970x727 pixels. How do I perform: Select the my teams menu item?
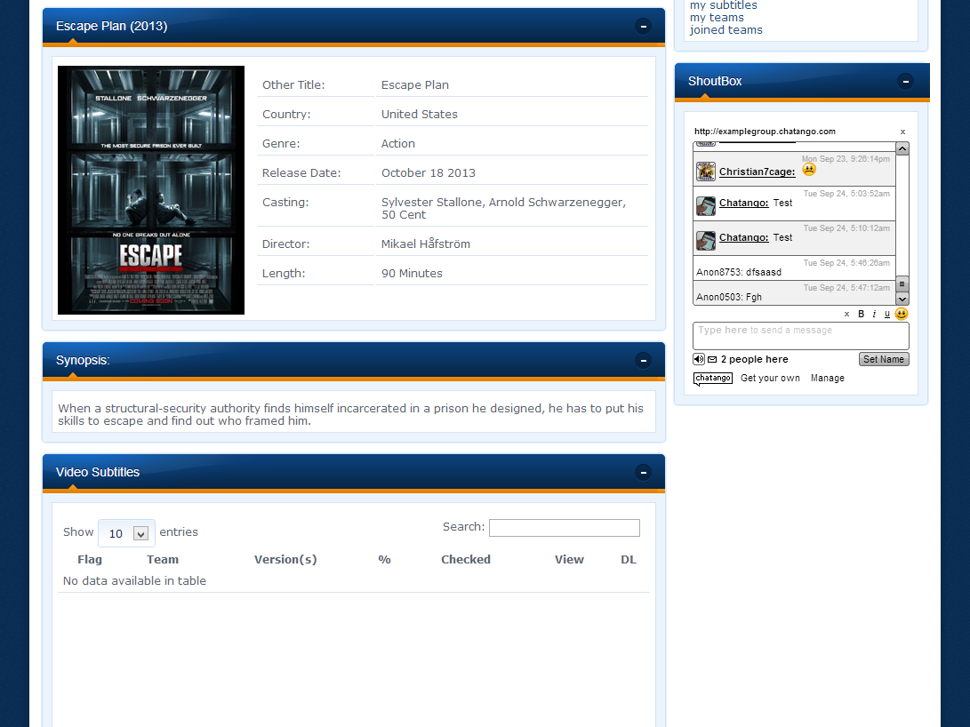coord(717,17)
